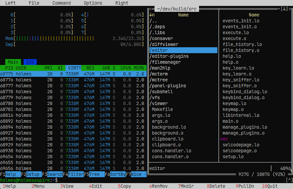Sort processes by USER column
This screenshot has width=293, height=189.
pyautogui.click(x=21, y=68)
